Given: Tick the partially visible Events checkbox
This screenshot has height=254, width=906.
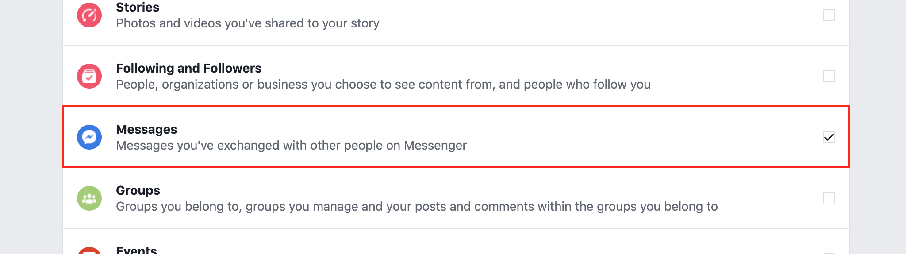Looking at the screenshot, I should 829,252.
